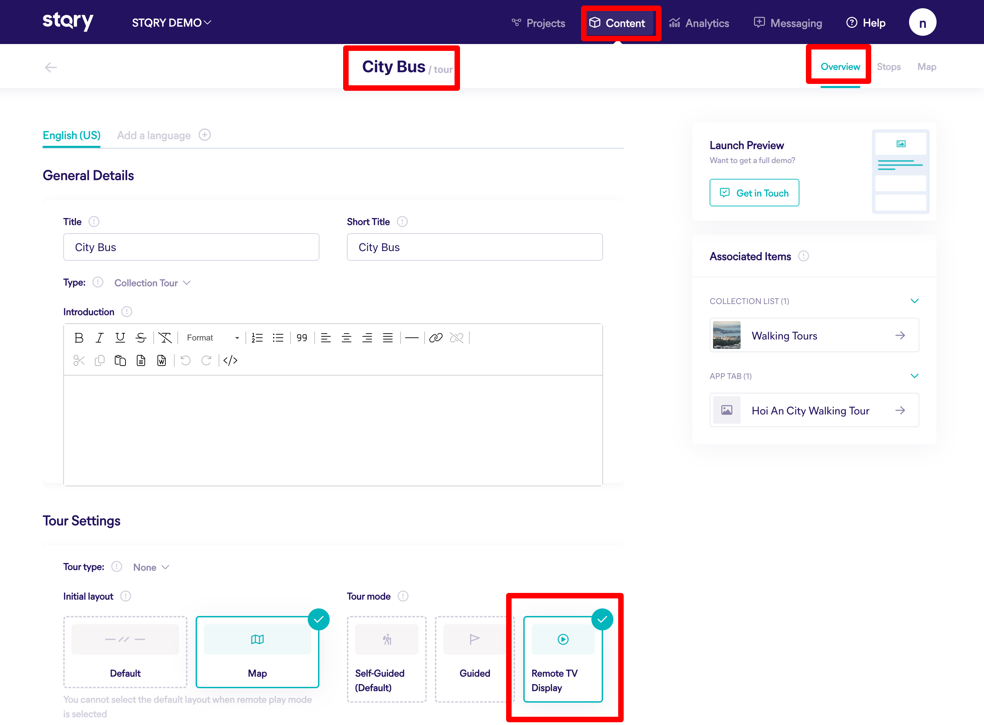Choose the Guided tour mode
The image size is (984, 725).
point(474,659)
